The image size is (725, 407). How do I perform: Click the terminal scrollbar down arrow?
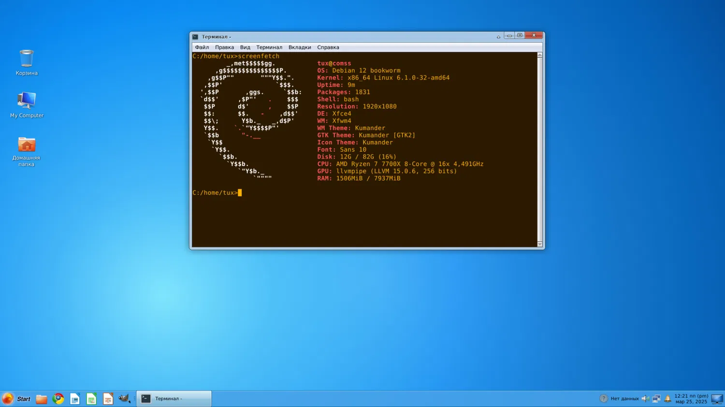(540, 244)
